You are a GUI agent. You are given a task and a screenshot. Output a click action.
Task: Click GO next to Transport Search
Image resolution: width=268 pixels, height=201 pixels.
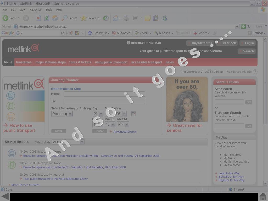249,126
